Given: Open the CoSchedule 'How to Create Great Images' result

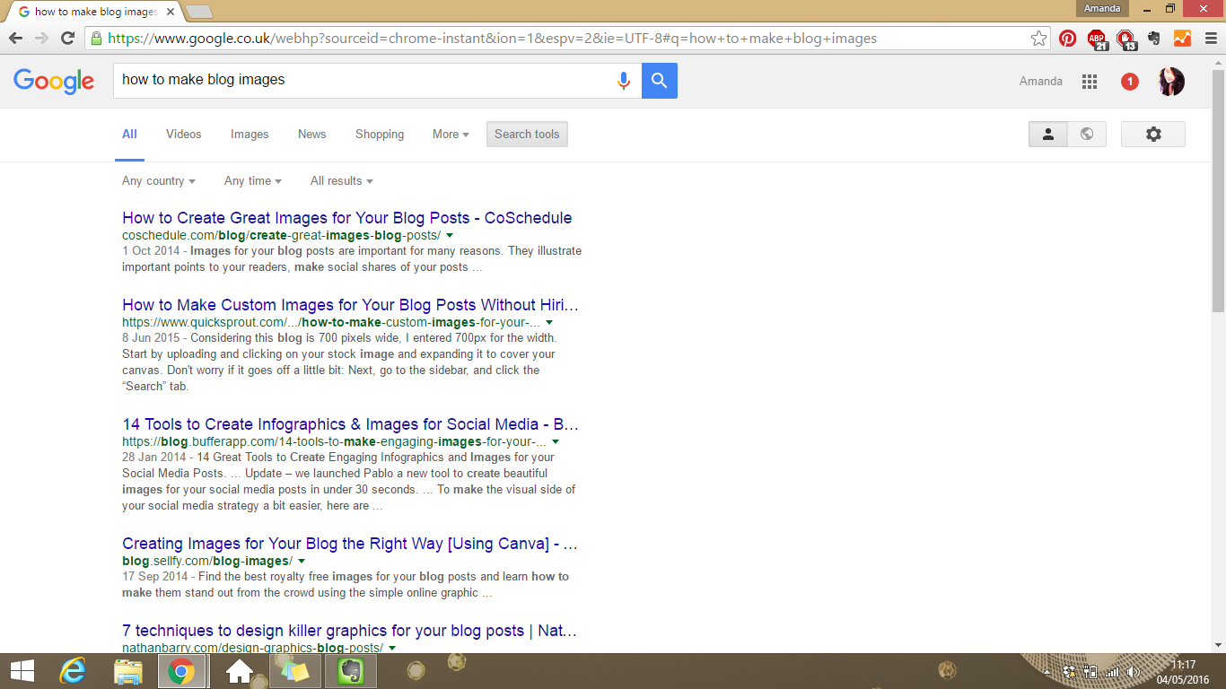Looking at the screenshot, I should point(347,218).
